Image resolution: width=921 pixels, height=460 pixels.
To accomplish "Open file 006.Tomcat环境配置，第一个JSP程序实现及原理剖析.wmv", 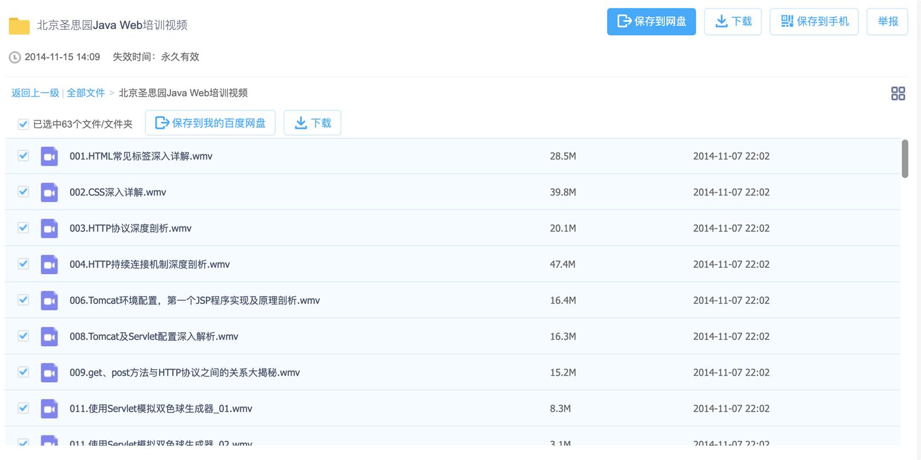I will pos(194,300).
